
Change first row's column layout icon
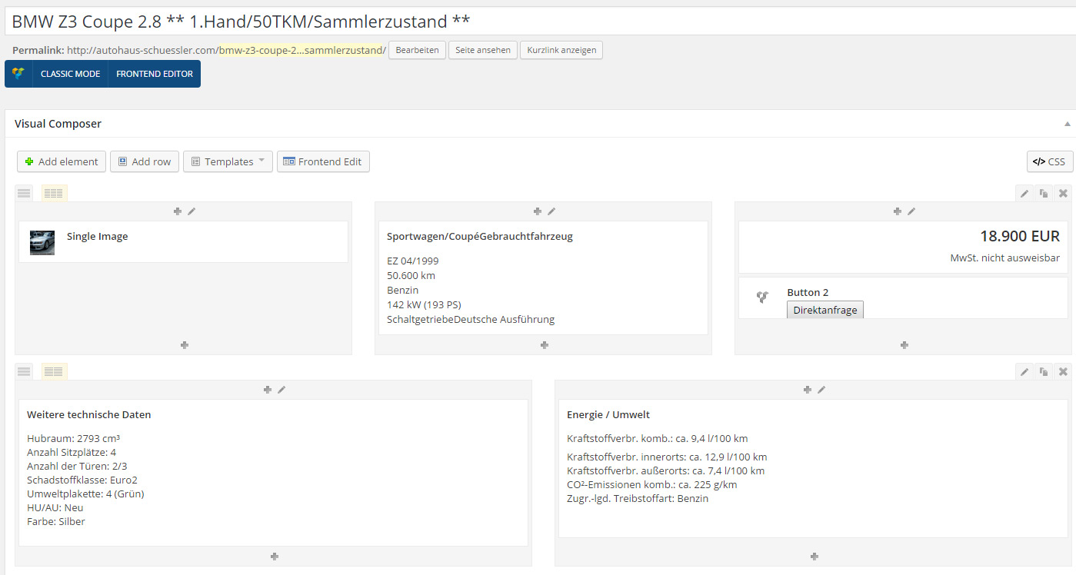pyautogui.click(x=54, y=194)
